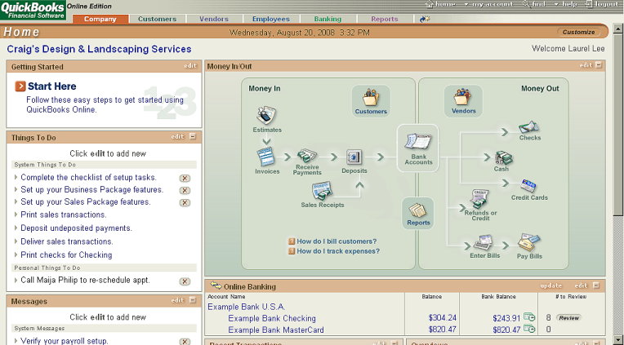
Task: Click the Customize button
Action: pyautogui.click(x=578, y=32)
